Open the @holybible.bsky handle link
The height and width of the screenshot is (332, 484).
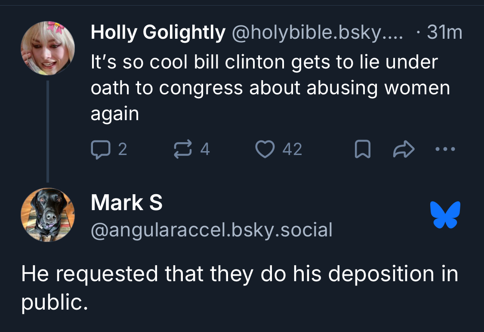point(318,33)
